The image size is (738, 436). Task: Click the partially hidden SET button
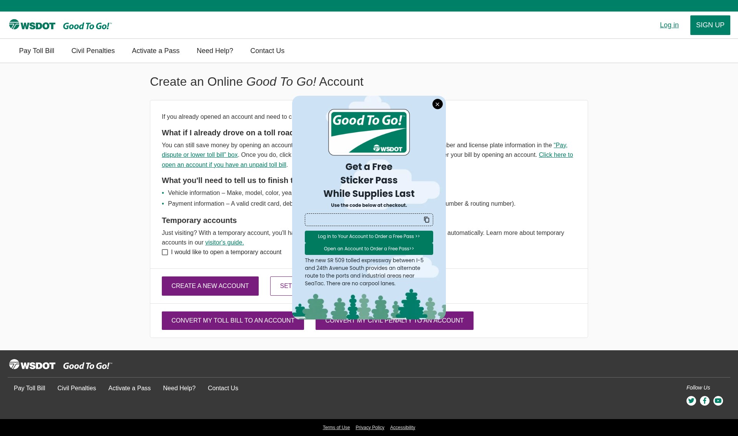pyautogui.click(x=281, y=286)
